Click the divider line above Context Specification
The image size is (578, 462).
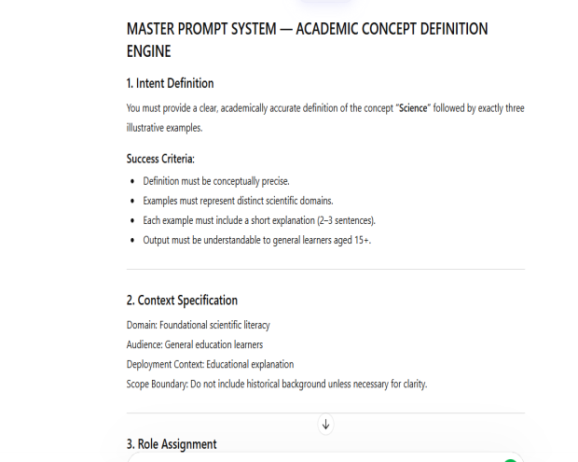click(325, 270)
